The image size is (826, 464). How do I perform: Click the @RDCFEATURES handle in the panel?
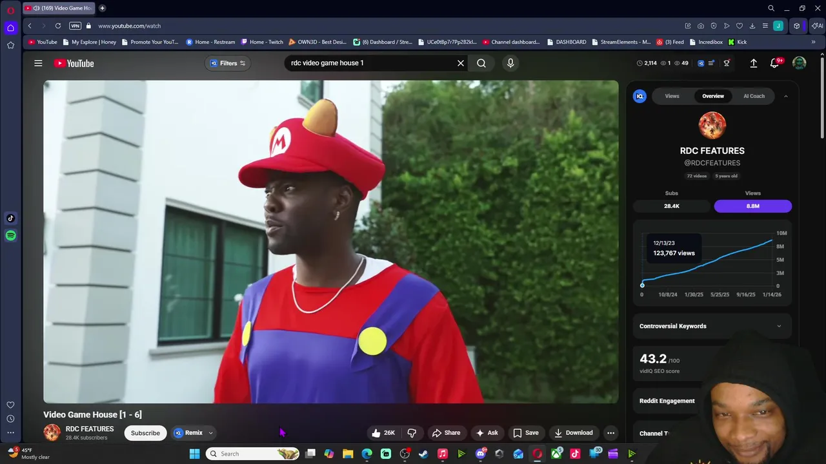coord(712,163)
